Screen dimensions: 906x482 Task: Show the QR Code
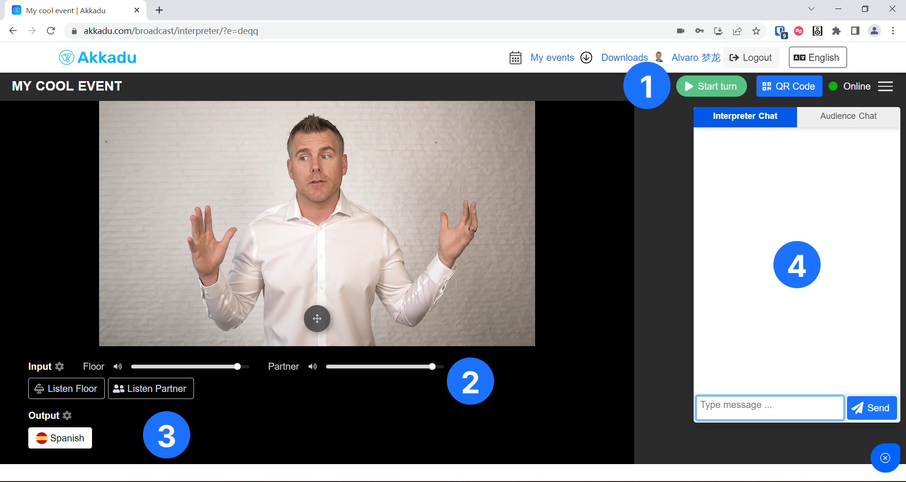tap(789, 86)
